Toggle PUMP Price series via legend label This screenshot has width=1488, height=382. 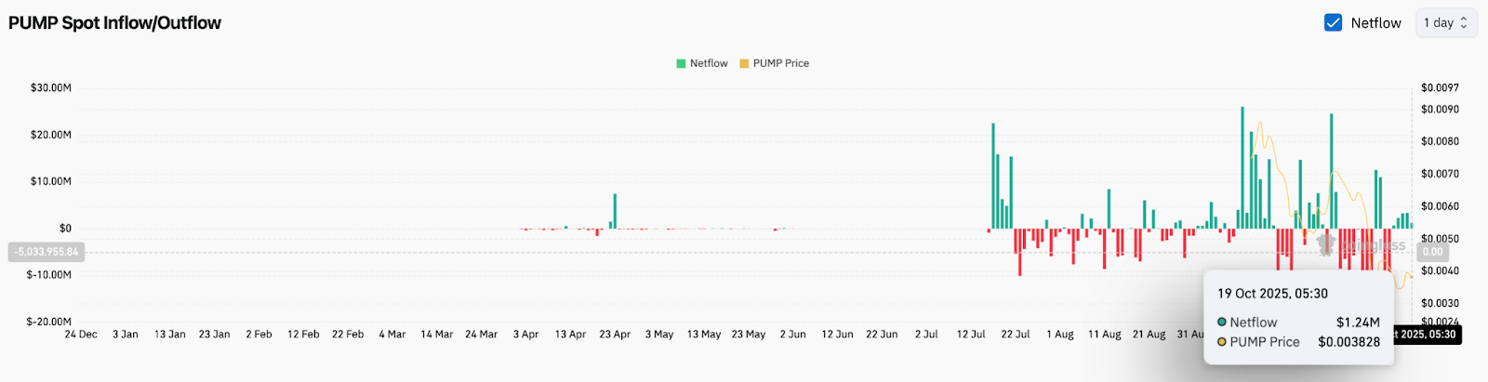click(x=781, y=63)
